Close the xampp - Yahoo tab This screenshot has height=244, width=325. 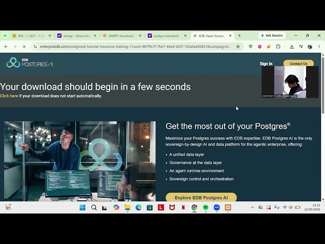[95, 36]
